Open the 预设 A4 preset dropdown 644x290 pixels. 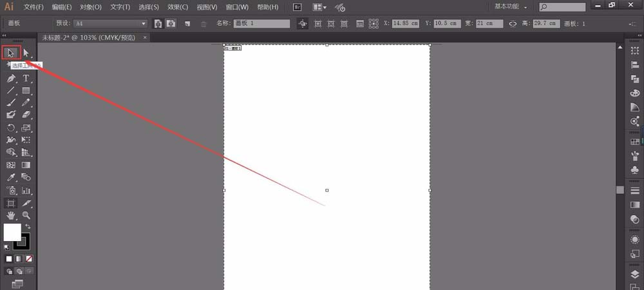click(x=110, y=24)
